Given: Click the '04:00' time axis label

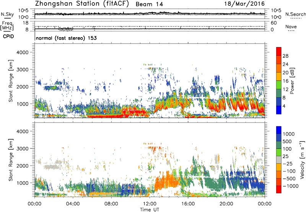Looking at the screenshot, I should [73, 204].
